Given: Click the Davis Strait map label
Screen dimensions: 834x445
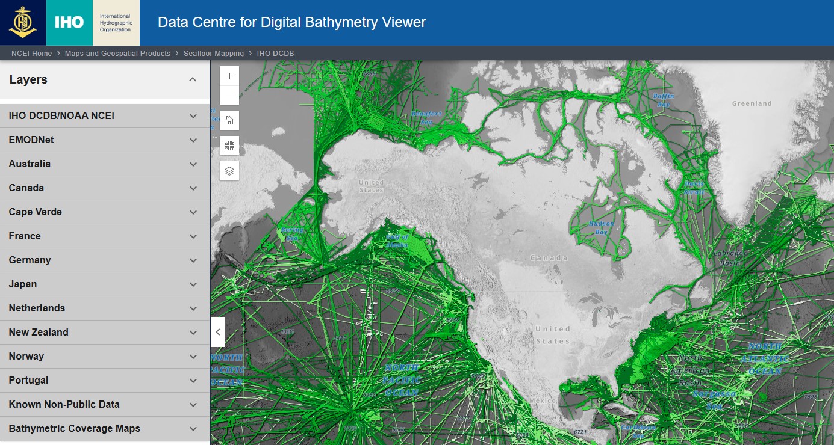Looking at the screenshot, I should [x=694, y=188].
